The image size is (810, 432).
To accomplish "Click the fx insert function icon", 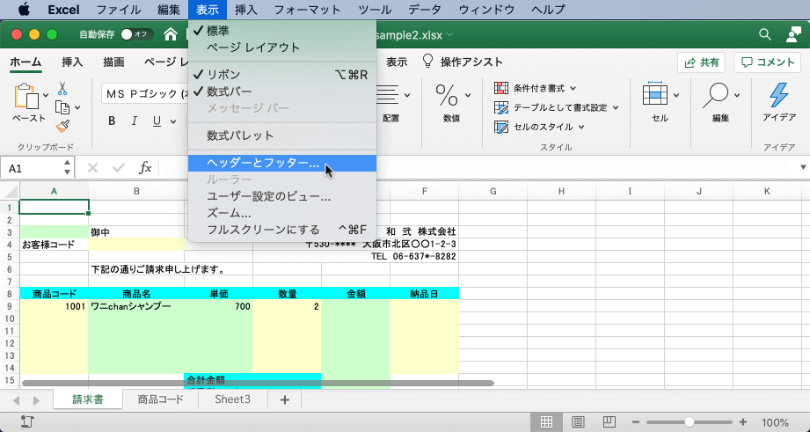I will (145, 168).
